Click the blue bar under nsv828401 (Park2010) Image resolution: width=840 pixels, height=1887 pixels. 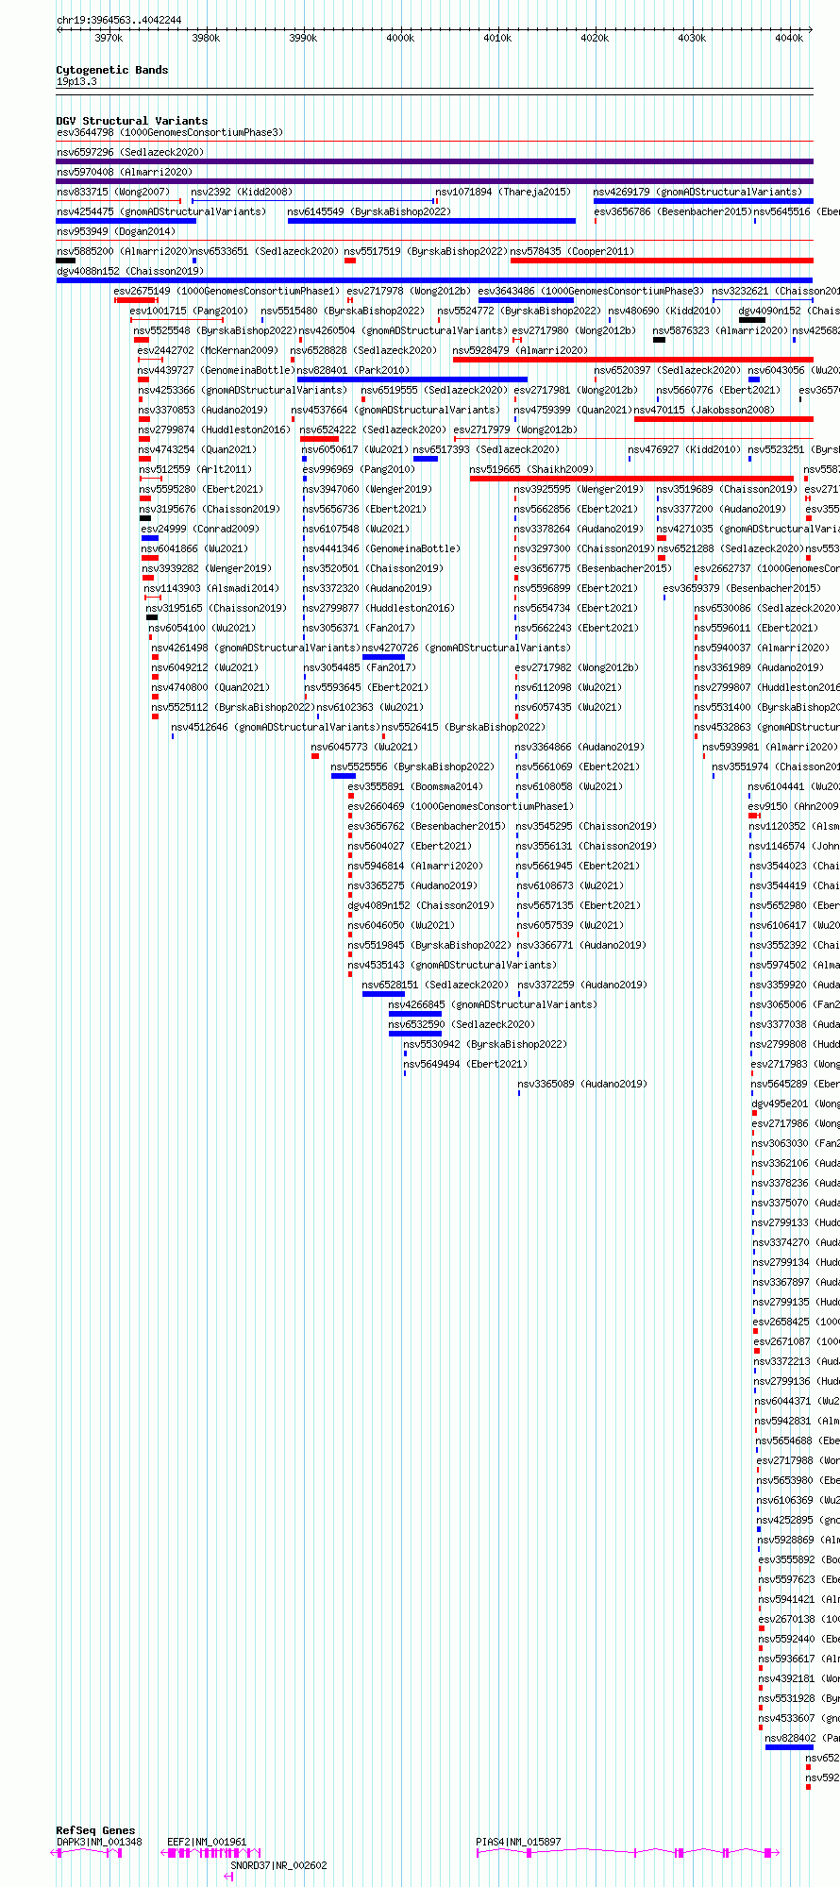coord(412,379)
